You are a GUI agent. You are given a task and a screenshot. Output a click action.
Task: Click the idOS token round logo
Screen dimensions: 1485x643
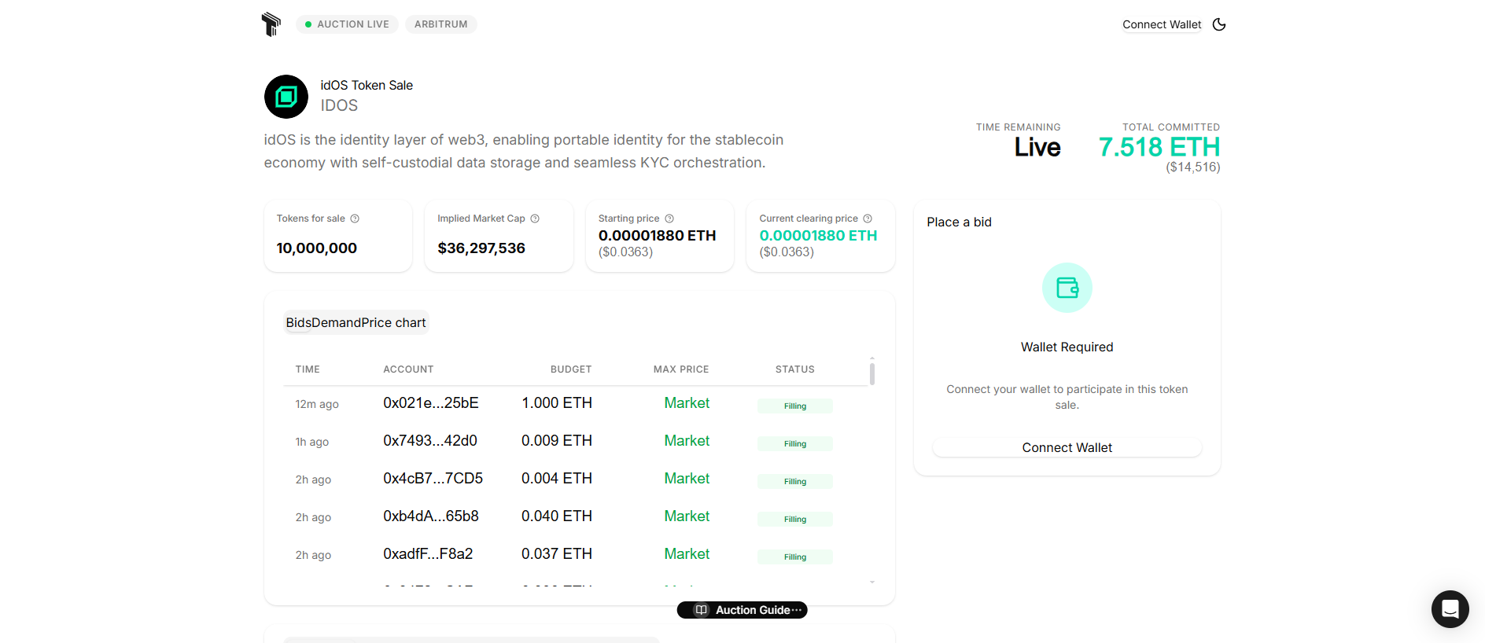pyautogui.click(x=286, y=97)
